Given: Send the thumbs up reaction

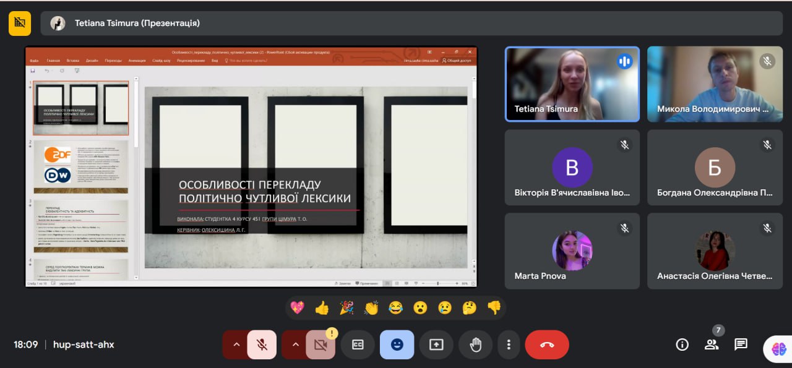Looking at the screenshot, I should click(x=322, y=307).
